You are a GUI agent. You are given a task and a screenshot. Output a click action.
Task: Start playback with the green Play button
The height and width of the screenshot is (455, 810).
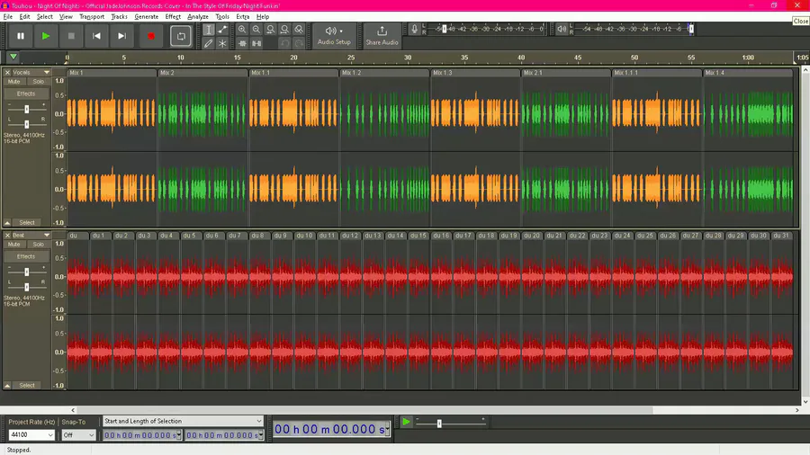(46, 36)
